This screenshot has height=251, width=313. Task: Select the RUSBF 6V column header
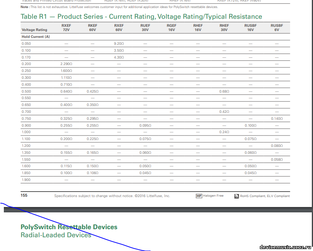coord(277,28)
